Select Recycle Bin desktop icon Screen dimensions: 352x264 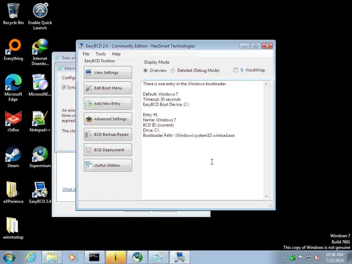click(x=13, y=14)
